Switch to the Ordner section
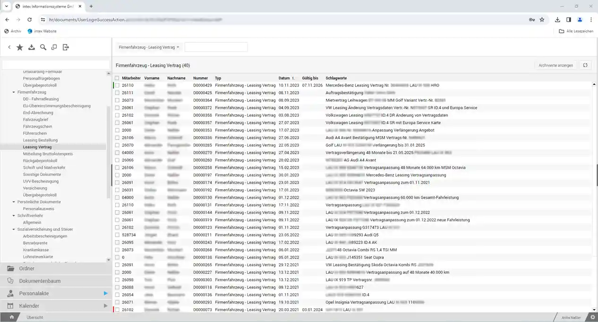This screenshot has height=322, width=598. [x=26, y=269]
